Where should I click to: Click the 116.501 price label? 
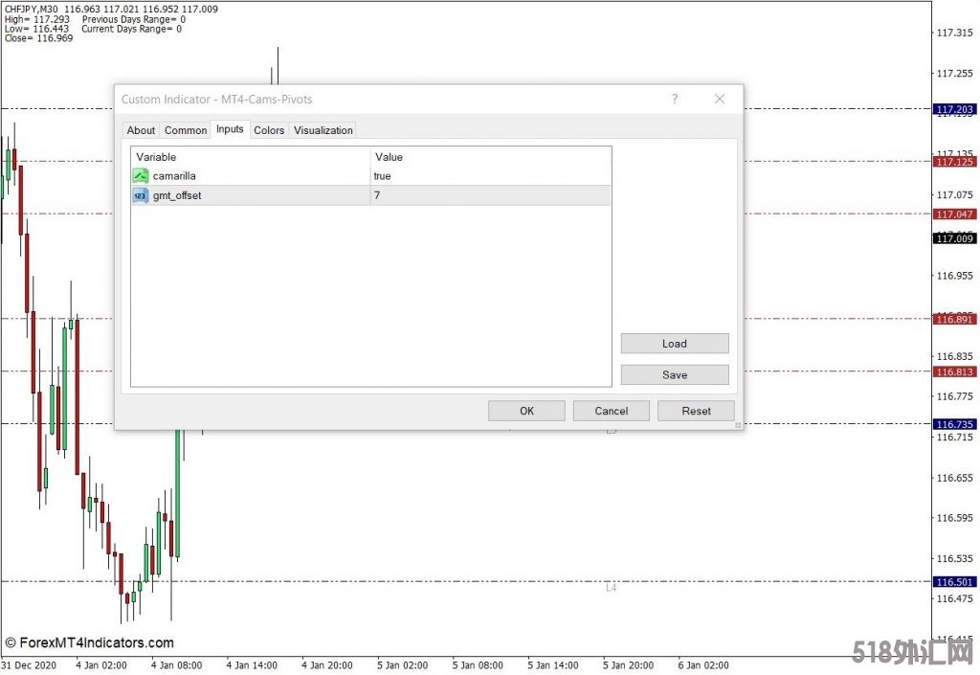pyautogui.click(x=954, y=582)
